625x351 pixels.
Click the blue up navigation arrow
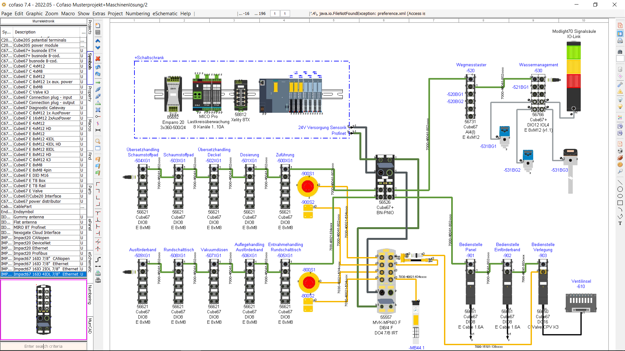98,41
